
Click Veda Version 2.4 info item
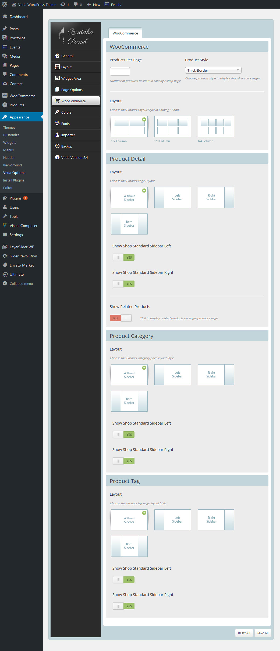(x=76, y=157)
